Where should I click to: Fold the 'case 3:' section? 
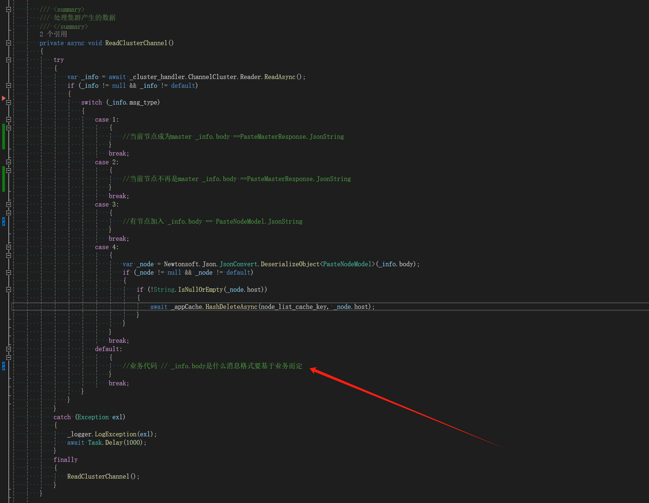8,204
